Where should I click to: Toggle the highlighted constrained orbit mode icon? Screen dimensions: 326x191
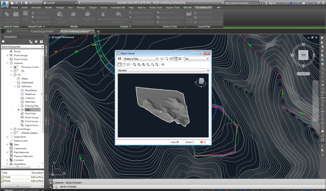click(x=176, y=59)
